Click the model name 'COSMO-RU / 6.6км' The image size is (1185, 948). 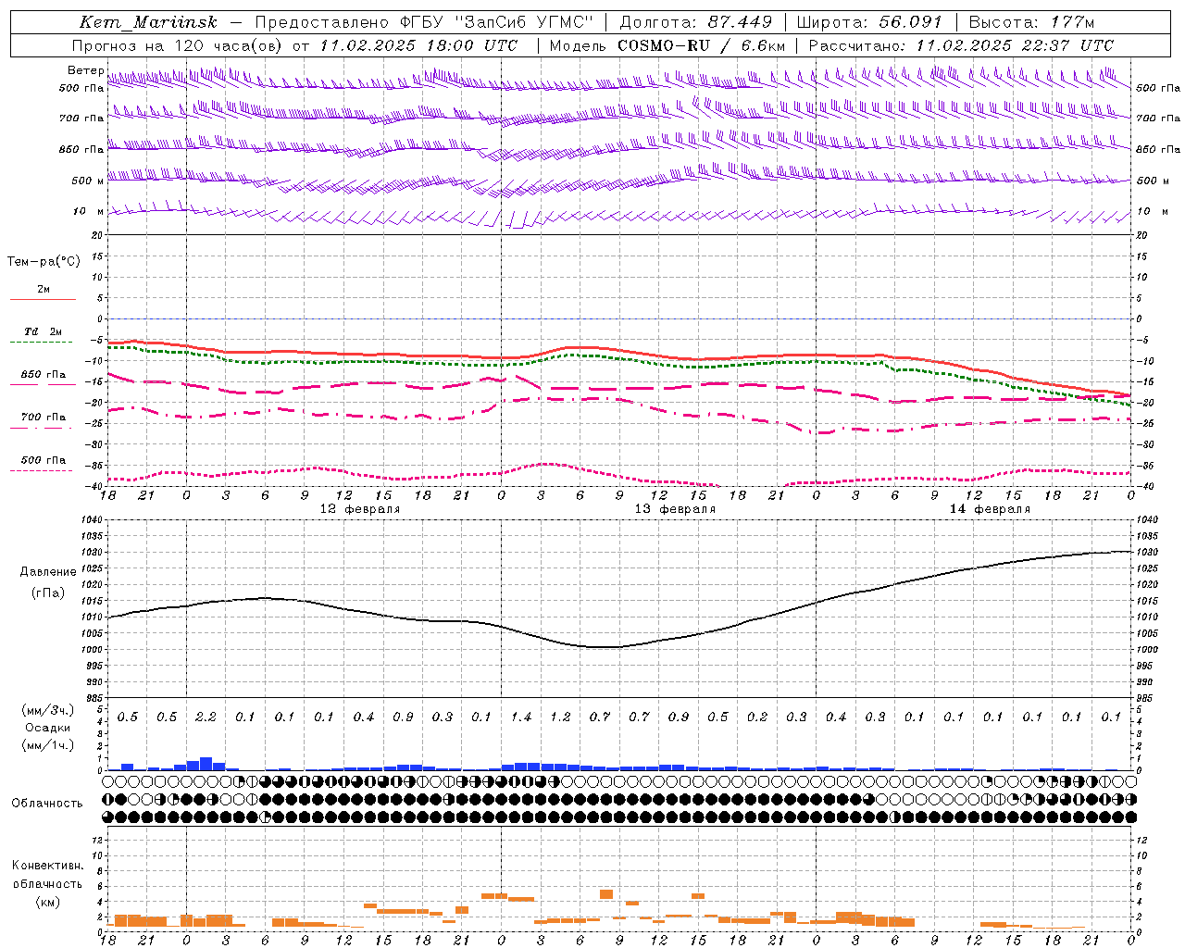pos(702,45)
